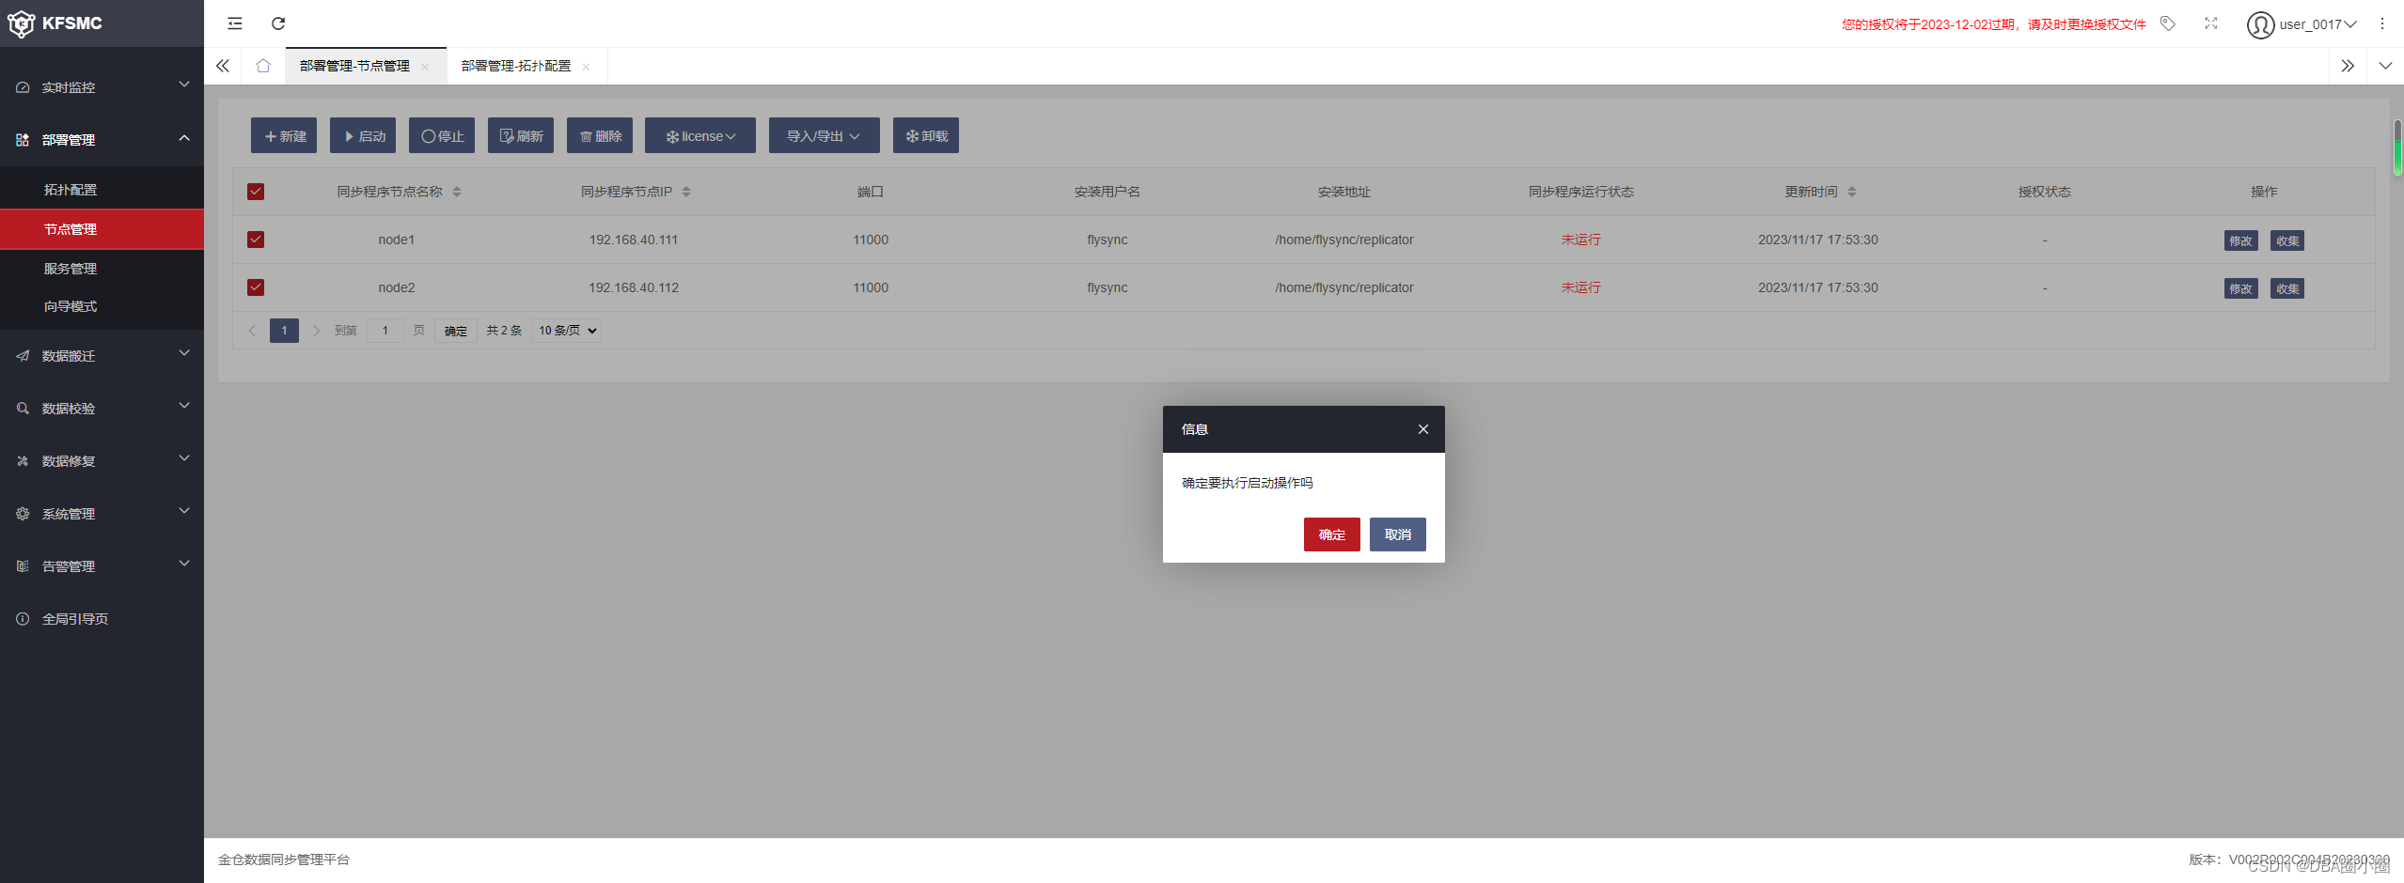The height and width of the screenshot is (883, 2404).
Task: Select page number 1 in pagination
Action: (284, 331)
